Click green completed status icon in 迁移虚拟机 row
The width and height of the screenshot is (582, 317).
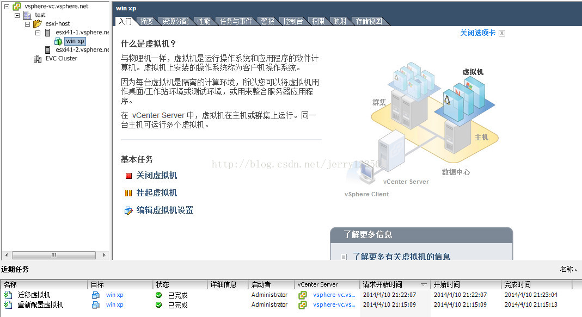click(159, 295)
